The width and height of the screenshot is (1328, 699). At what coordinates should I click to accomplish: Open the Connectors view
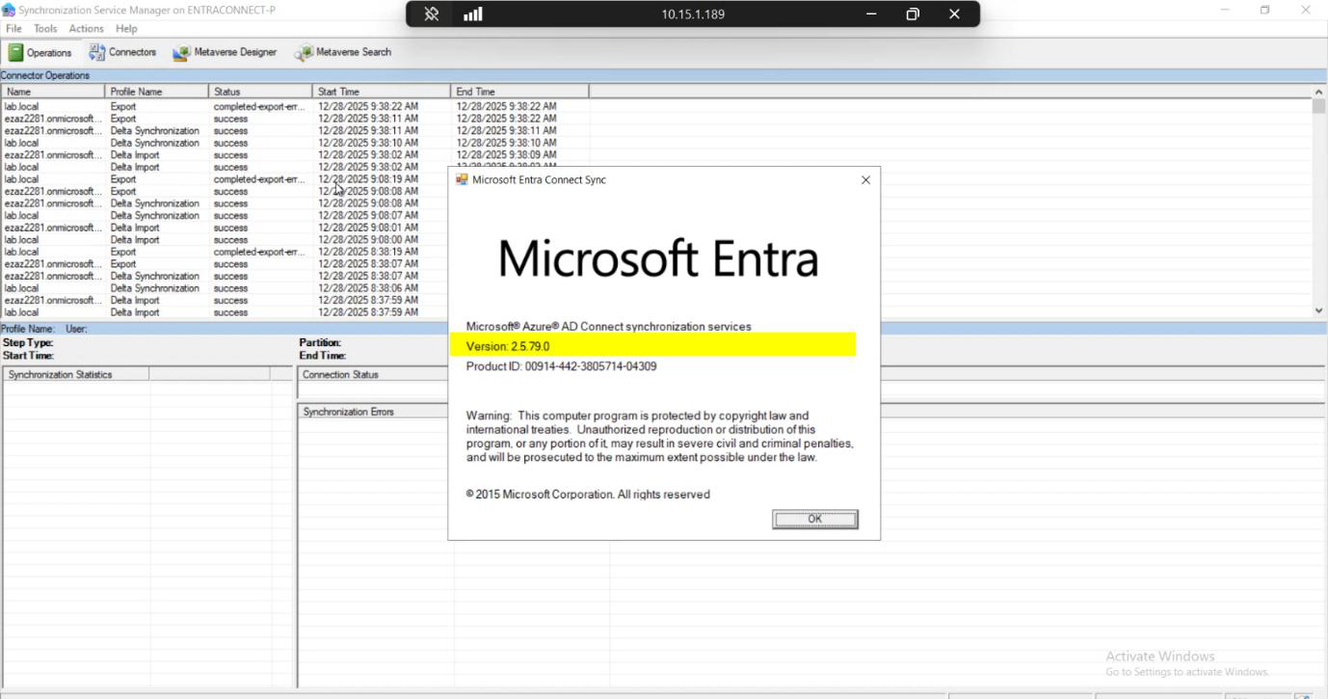tap(122, 52)
